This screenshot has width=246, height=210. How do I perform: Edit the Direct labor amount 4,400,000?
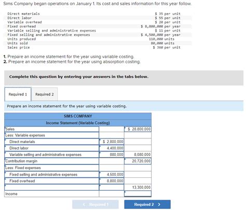(112, 148)
